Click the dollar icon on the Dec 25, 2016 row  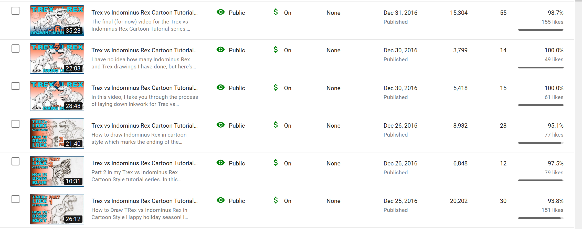276,200
